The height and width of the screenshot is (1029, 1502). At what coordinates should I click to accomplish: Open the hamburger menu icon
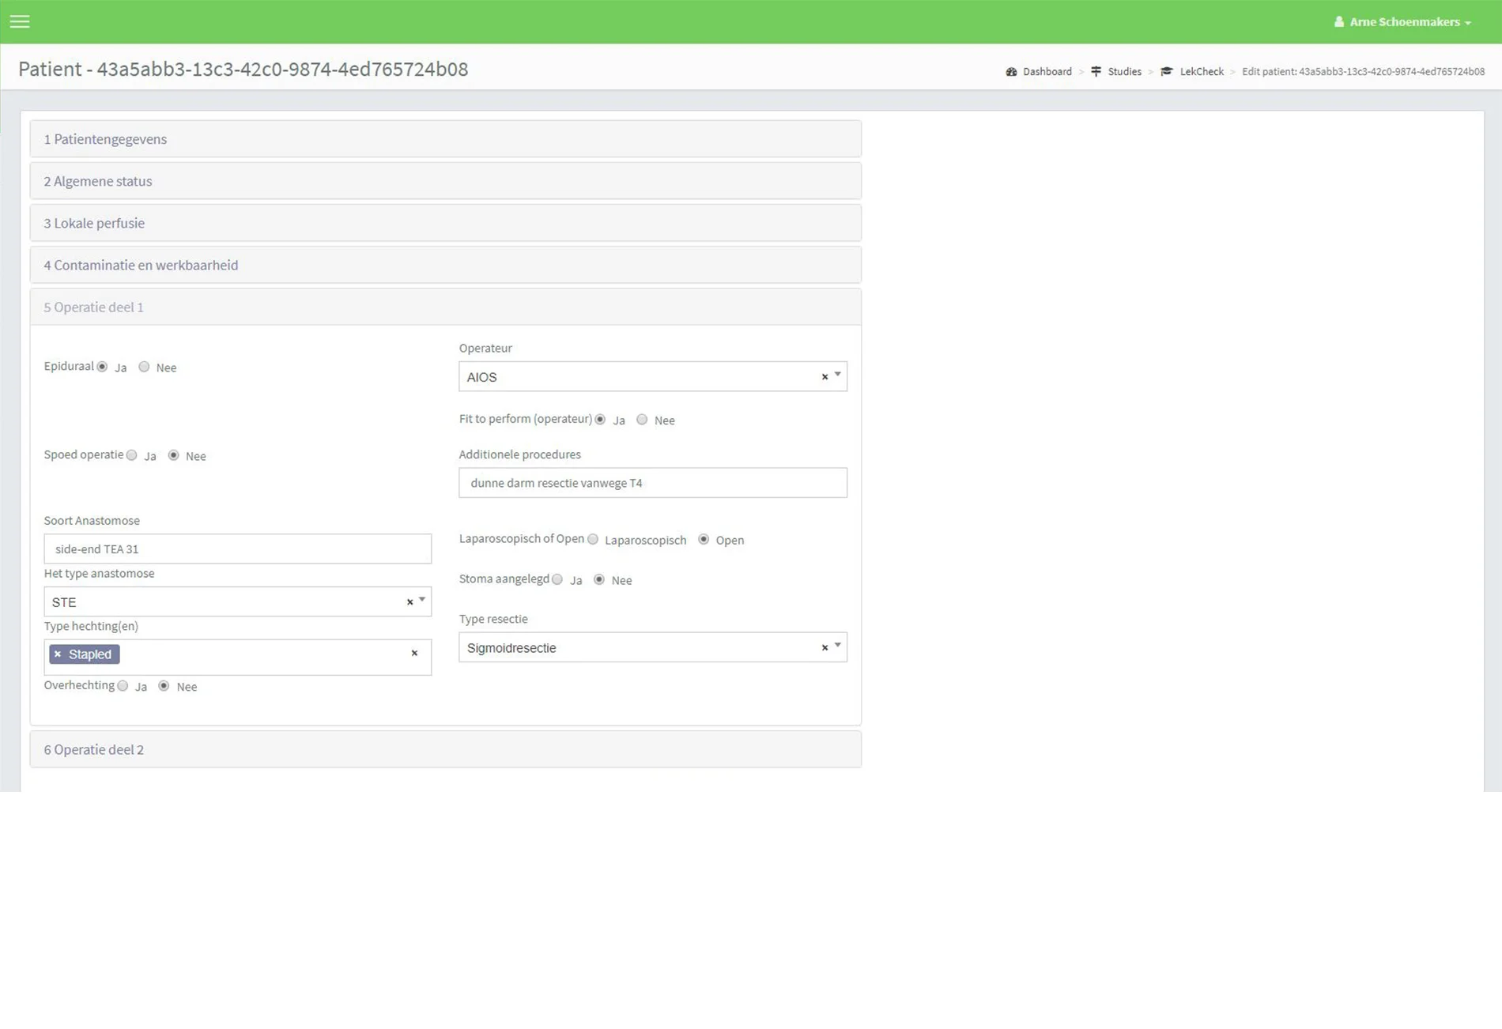[x=20, y=21]
